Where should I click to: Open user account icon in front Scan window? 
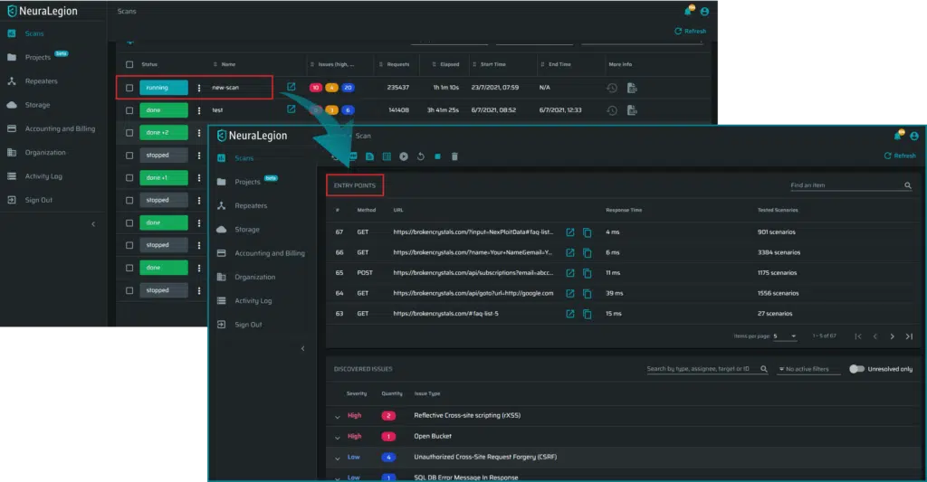coord(914,136)
